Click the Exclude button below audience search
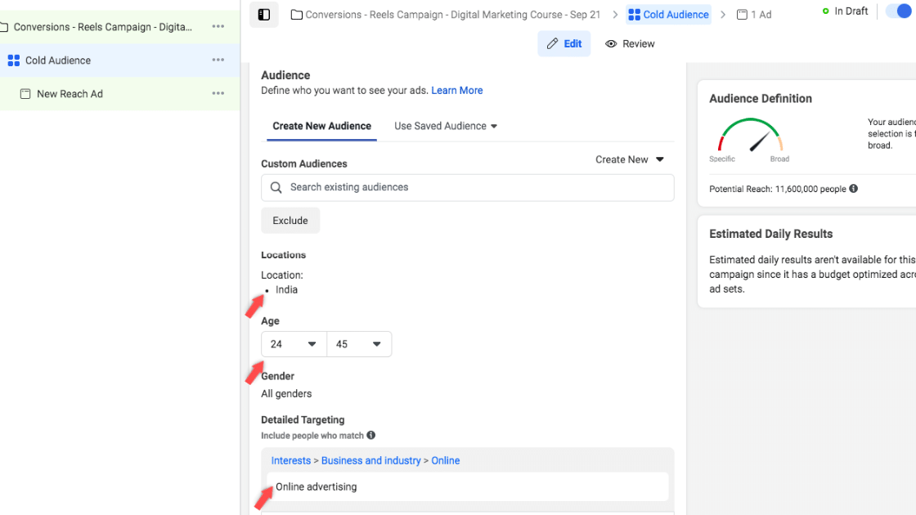 (x=290, y=220)
